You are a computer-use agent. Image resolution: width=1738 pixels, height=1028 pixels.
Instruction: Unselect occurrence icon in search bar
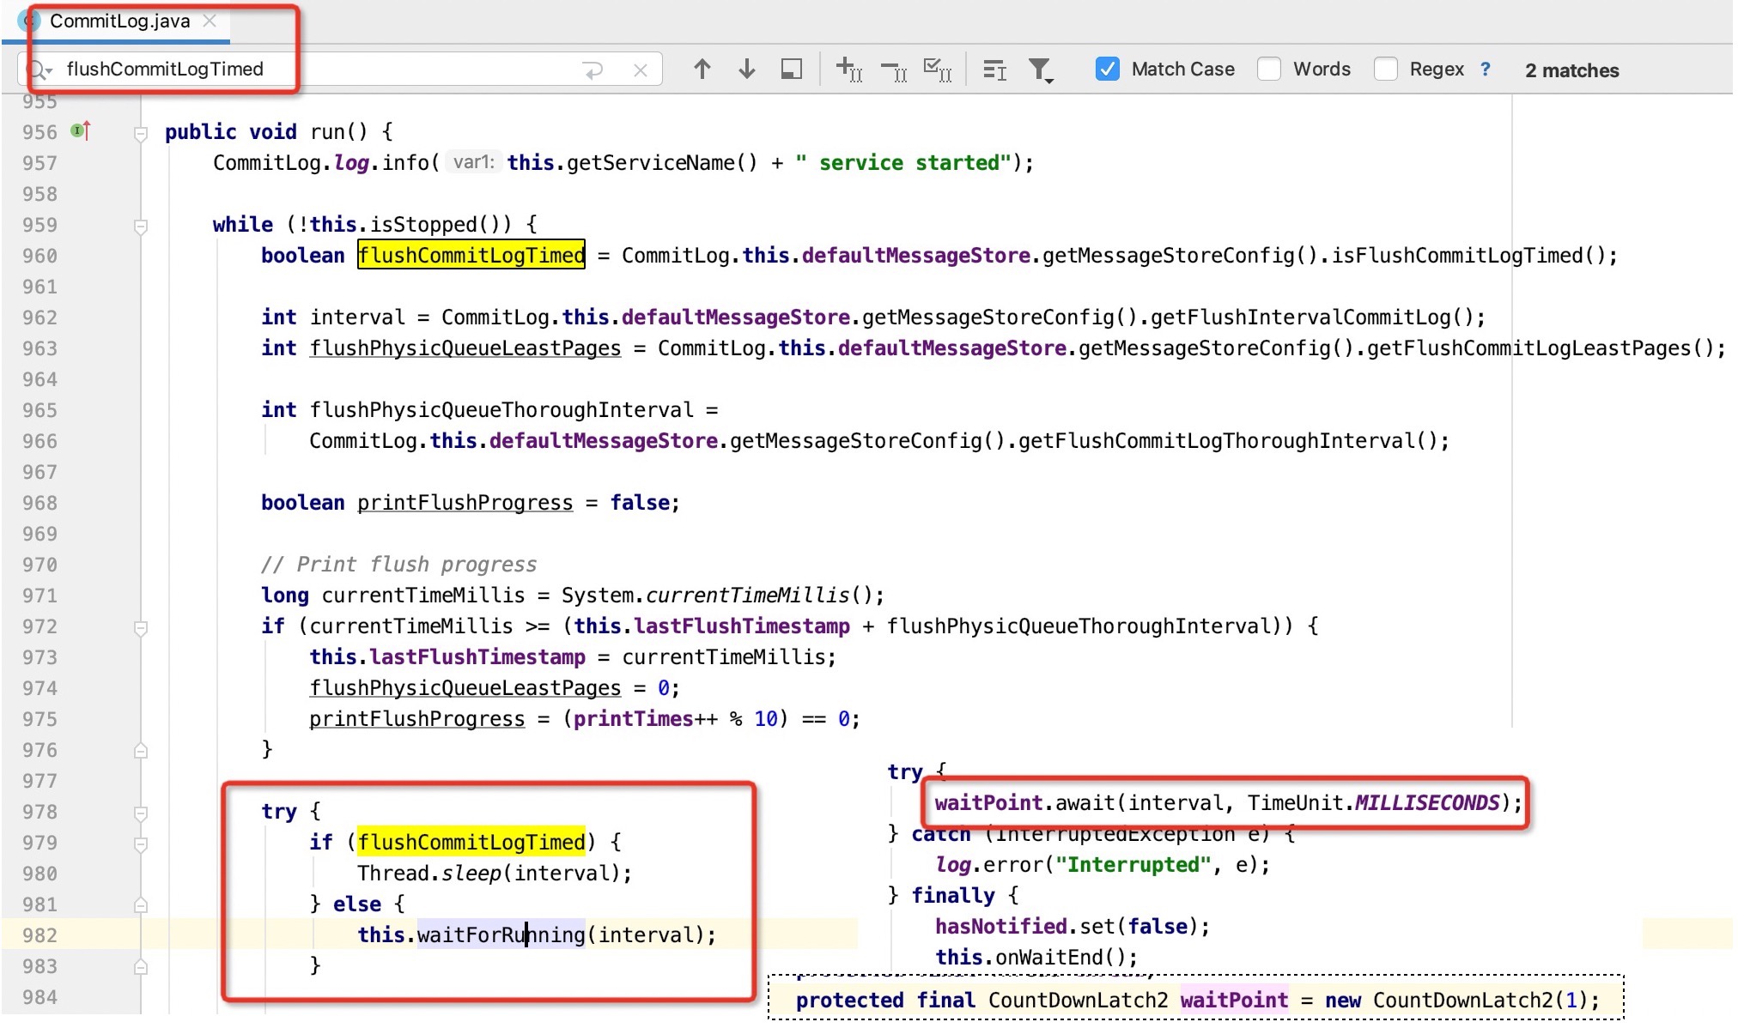click(893, 70)
